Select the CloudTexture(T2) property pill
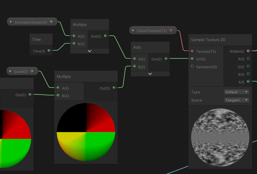The height and width of the screenshot is (174, 257). pyautogui.click(x=152, y=30)
